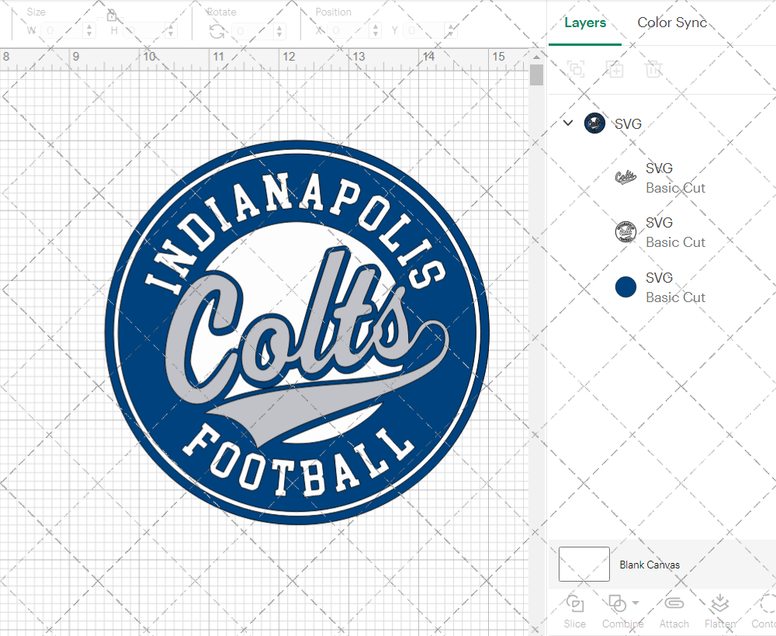Click the Flatten icon

pos(719,604)
